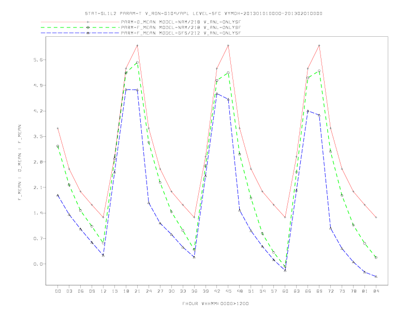
Task: Click the blue triangle data point at hour 84
Action: [376, 277]
